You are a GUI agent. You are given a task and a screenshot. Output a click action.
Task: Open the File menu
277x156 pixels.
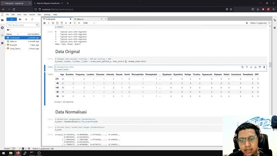pyautogui.click(x=7, y=14)
